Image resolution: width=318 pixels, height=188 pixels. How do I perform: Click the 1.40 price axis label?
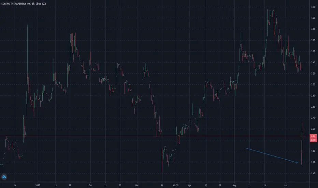(x=313, y=173)
